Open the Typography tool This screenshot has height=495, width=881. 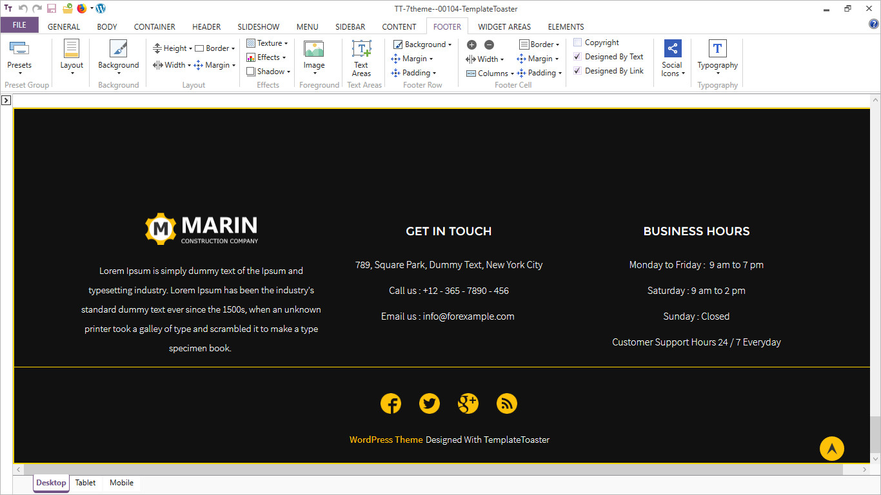pyautogui.click(x=717, y=49)
